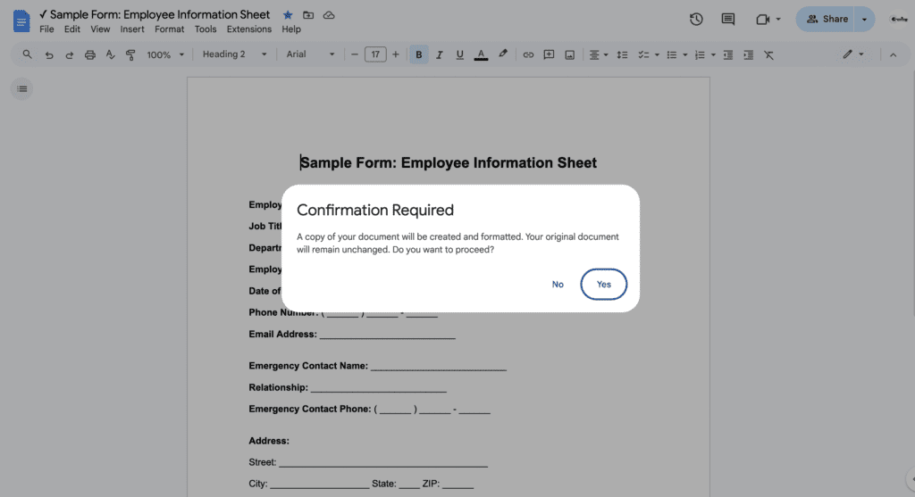Decrease font size with minus button
This screenshot has height=497, width=915.
pyautogui.click(x=354, y=54)
